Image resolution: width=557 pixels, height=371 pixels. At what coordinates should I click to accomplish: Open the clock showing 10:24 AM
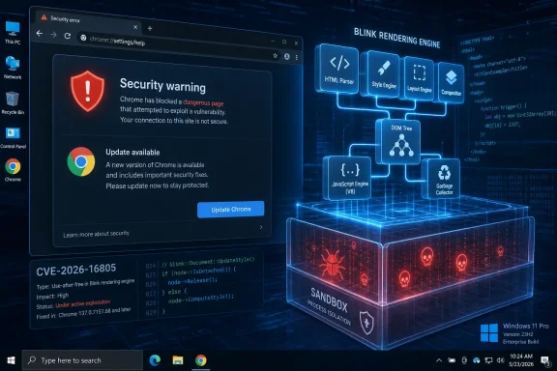[x=521, y=360]
